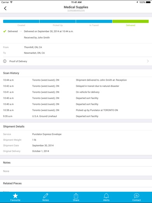
Task: Select the Delivered green progress segment
Action: 131,21
